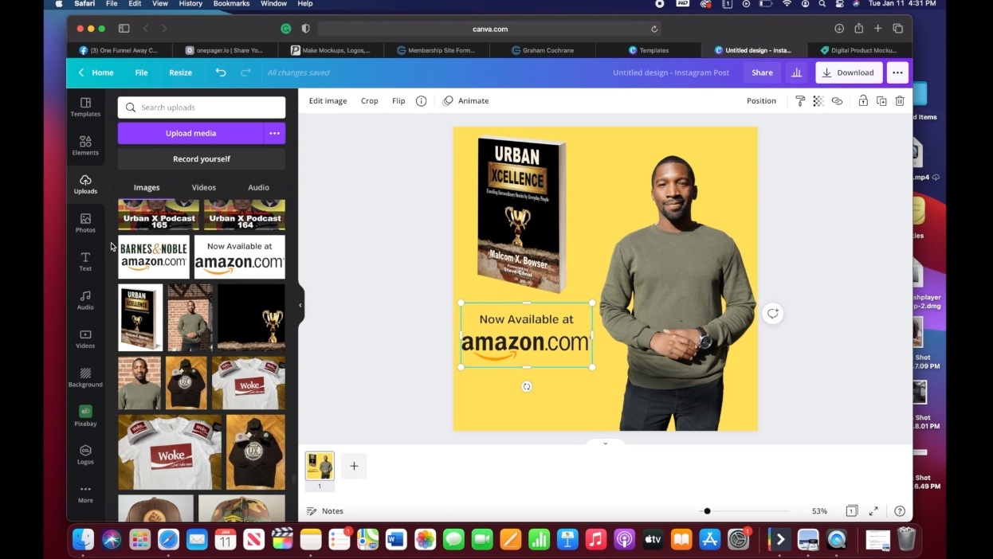Open the Pixabay app panel
Image resolution: width=993 pixels, height=559 pixels.
point(85,416)
